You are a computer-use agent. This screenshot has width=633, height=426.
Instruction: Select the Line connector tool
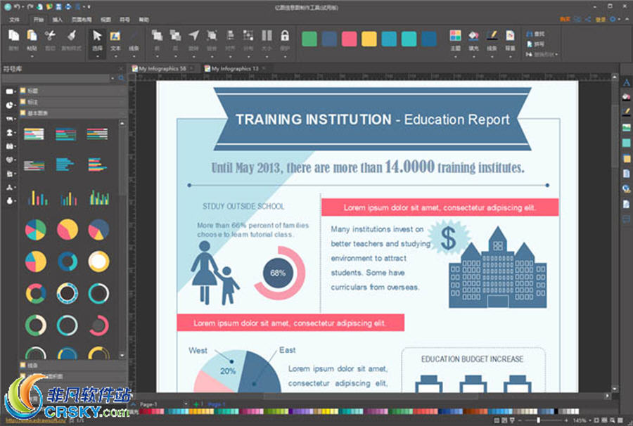coord(134,36)
